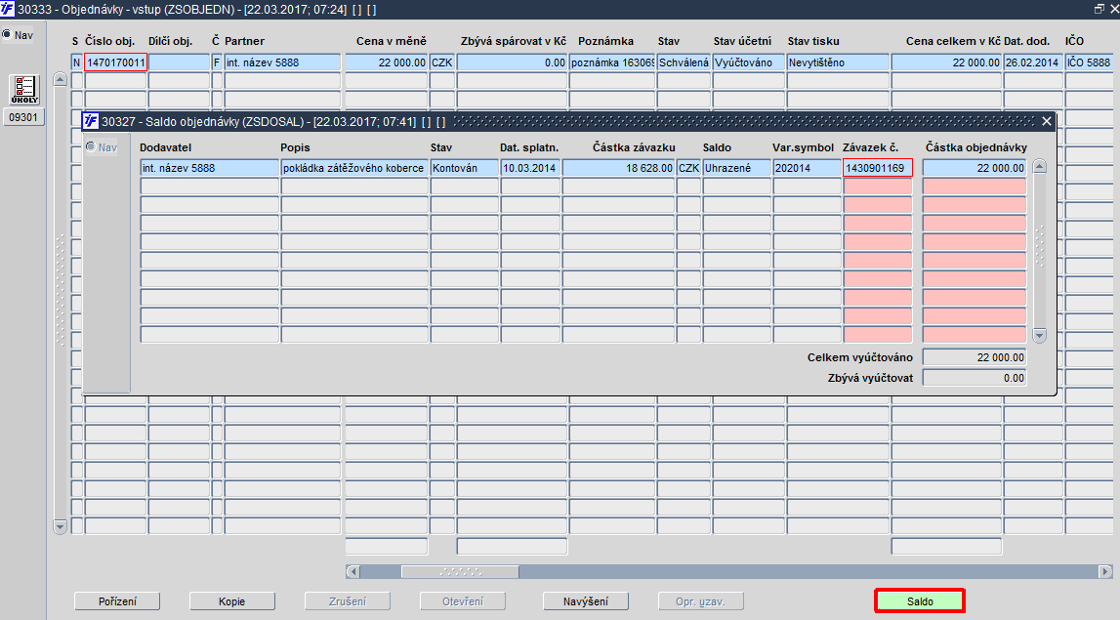Click the horizontal scrollbar thumb
The width and height of the screenshot is (1120, 620).
pyautogui.click(x=460, y=571)
